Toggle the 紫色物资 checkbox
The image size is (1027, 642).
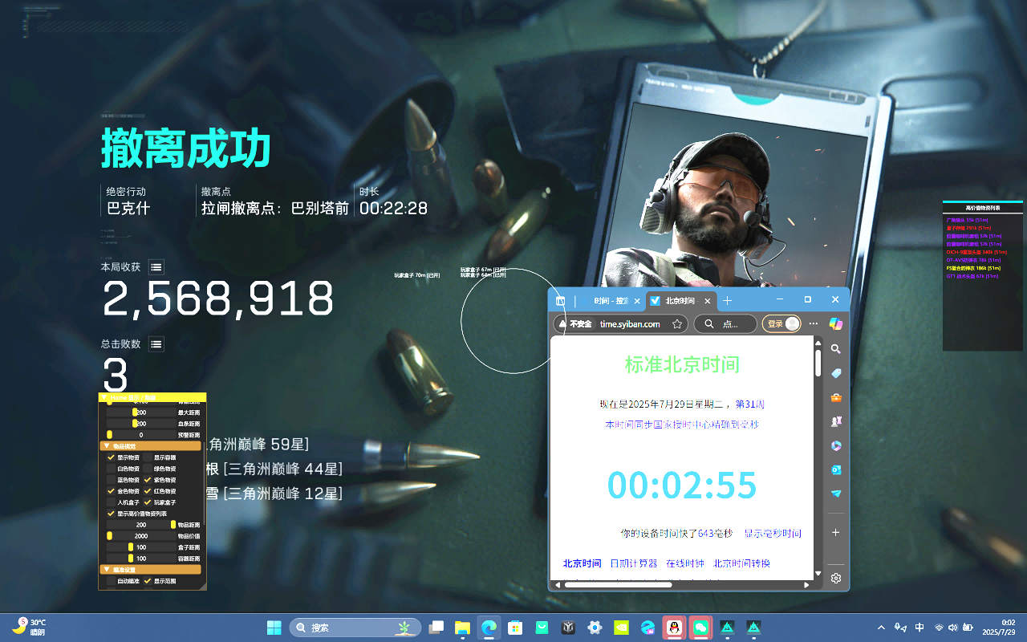(148, 480)
